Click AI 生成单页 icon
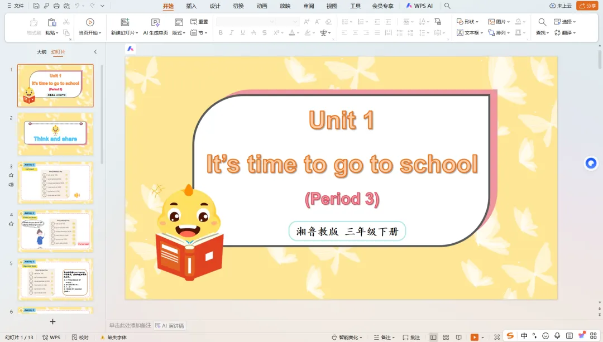The height and width of the screenshot is (342, 603). coord(155,22)
